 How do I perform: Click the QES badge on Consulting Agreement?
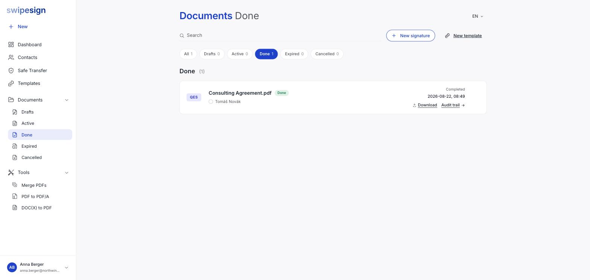click(x=194, y=97)
